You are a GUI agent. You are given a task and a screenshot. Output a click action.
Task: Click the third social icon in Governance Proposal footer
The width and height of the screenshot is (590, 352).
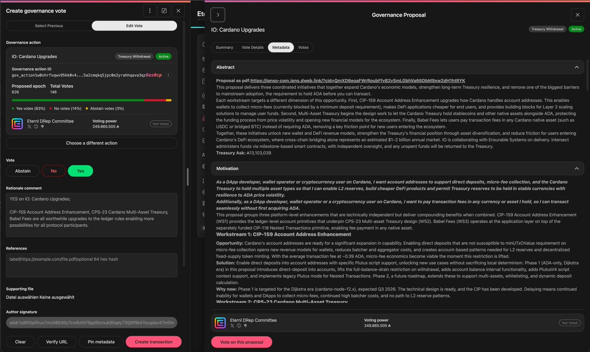point(246,325)
